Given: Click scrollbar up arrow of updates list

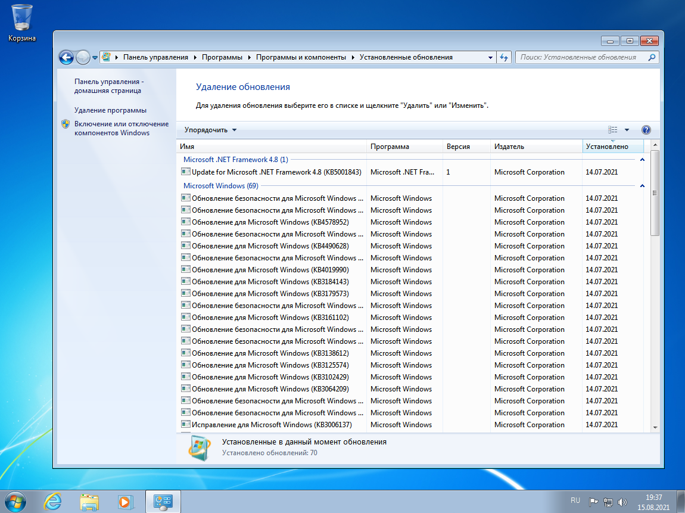Looking at the screenshot, I should [655, 145].
